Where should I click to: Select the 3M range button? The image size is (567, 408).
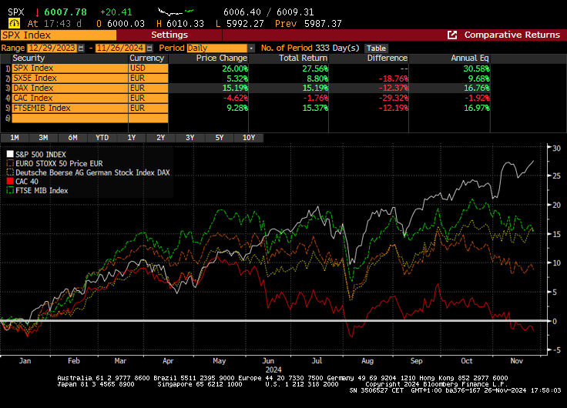click(43, 138)
